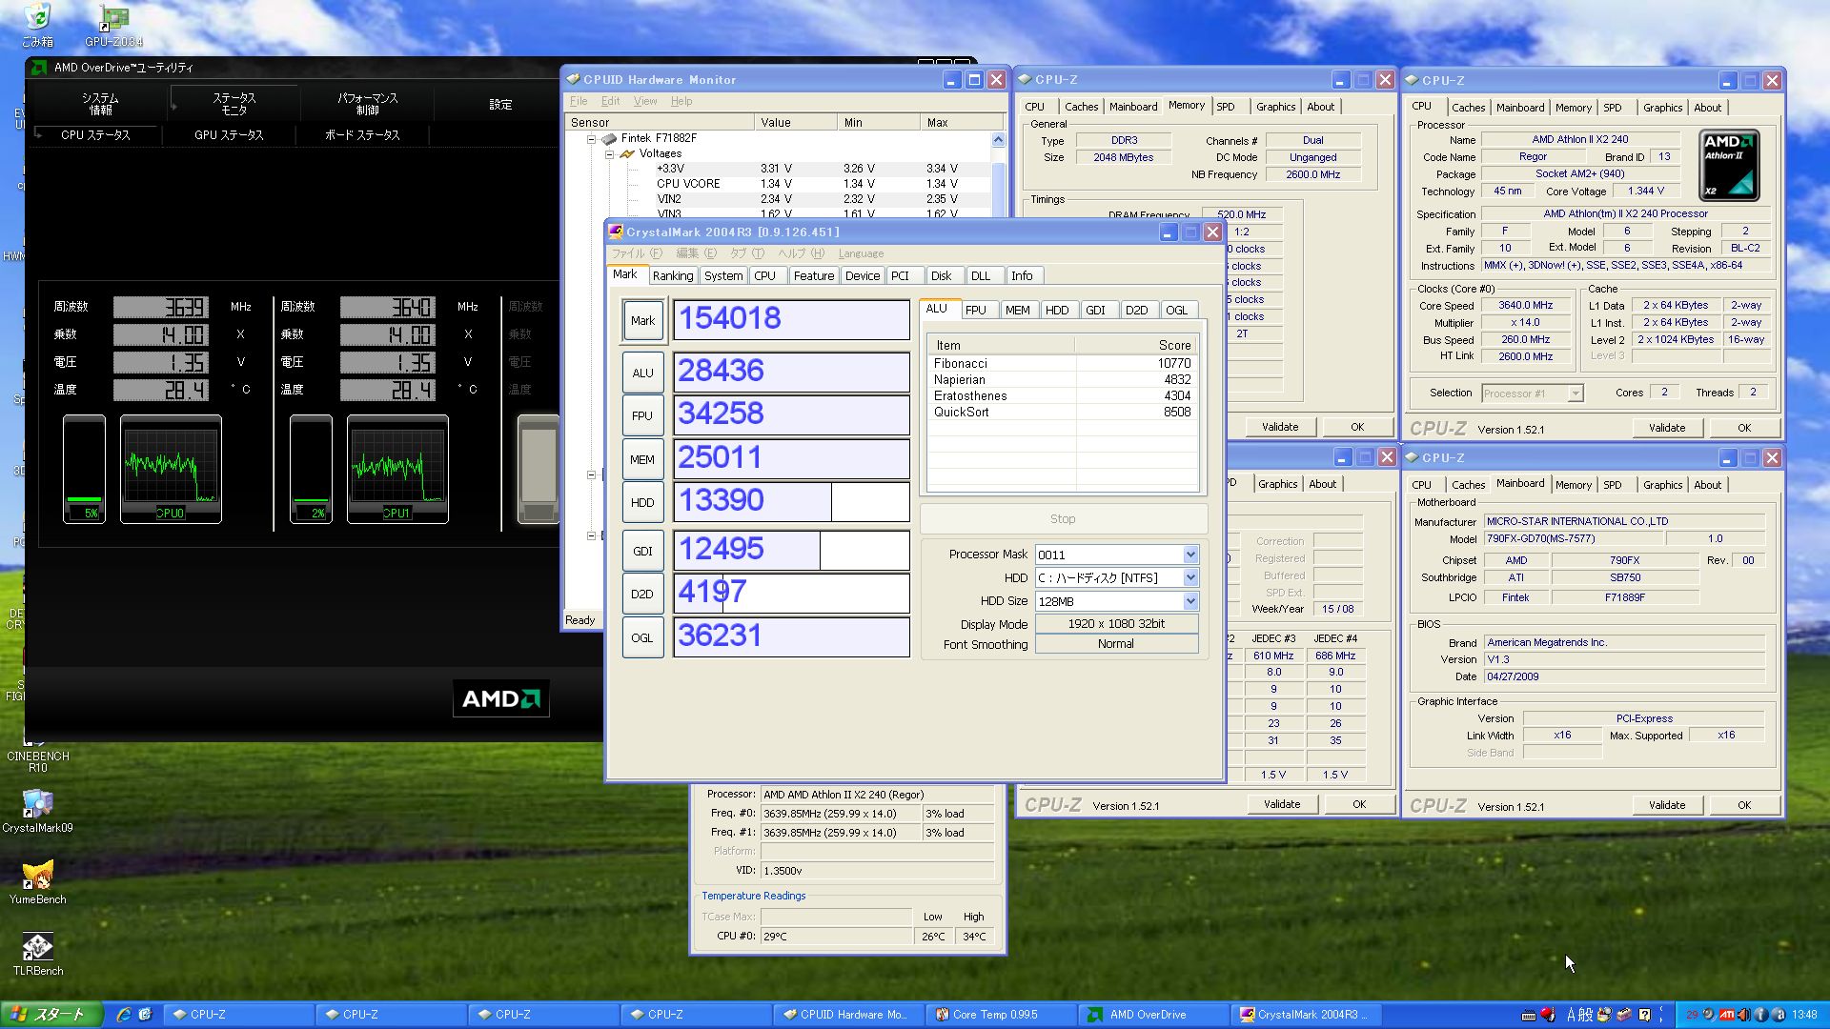This screenshot has width=1830, height=1029.
Task: Click OK in the CPU-Z Mainboard window
Action: (1744, 805)
